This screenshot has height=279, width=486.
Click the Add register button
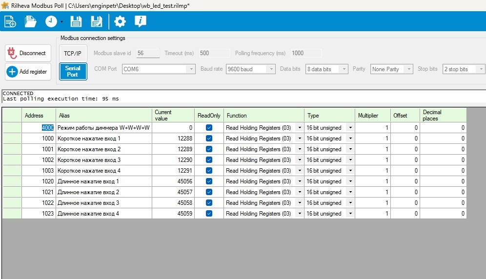click(x=28, y=72)
